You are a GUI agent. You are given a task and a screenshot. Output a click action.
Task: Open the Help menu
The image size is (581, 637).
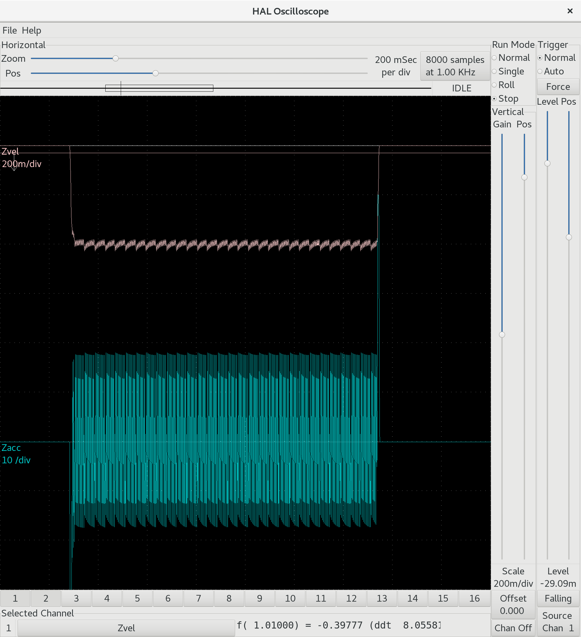[x=31, y=30]
